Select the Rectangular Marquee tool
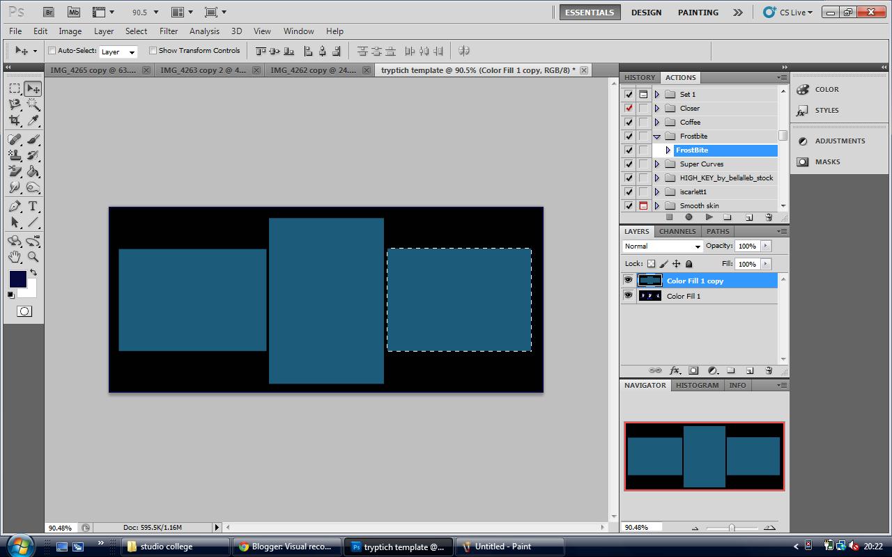Viewport: 892px width, 557px height. point(14,88)
